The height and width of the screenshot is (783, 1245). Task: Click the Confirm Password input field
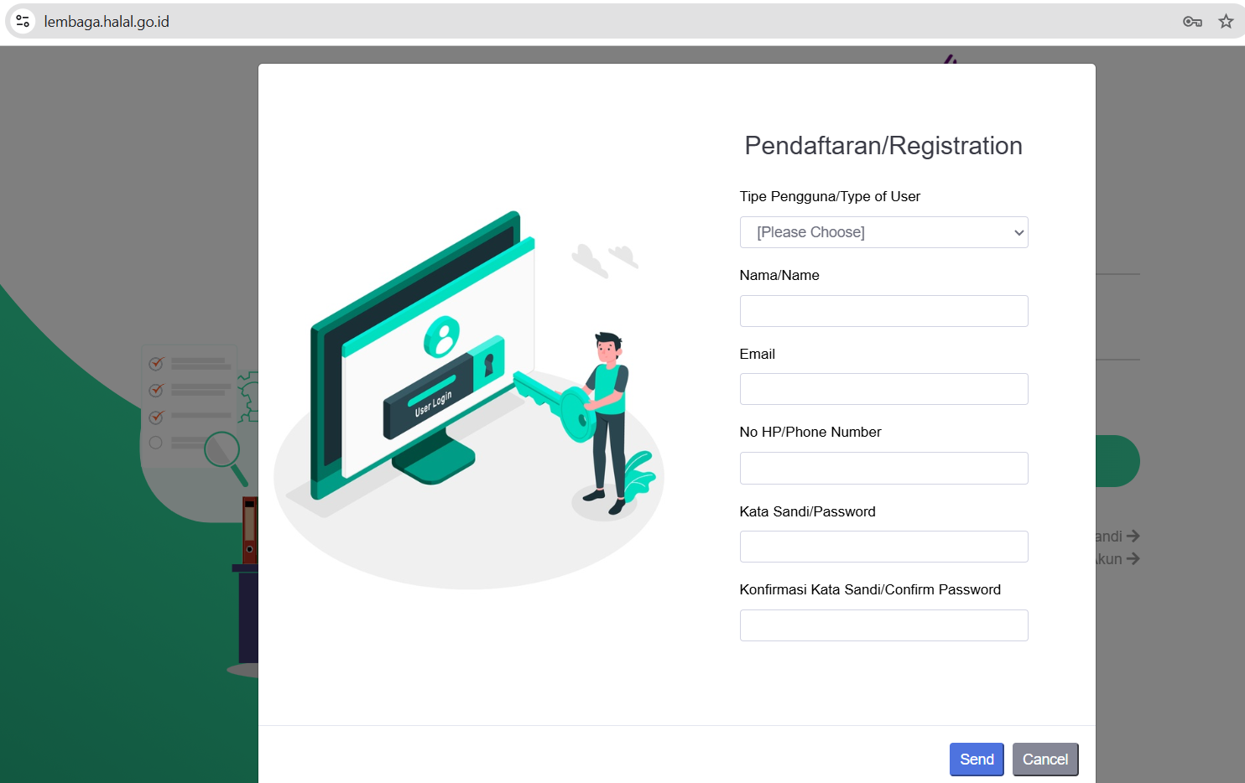(x=883, y=625)
